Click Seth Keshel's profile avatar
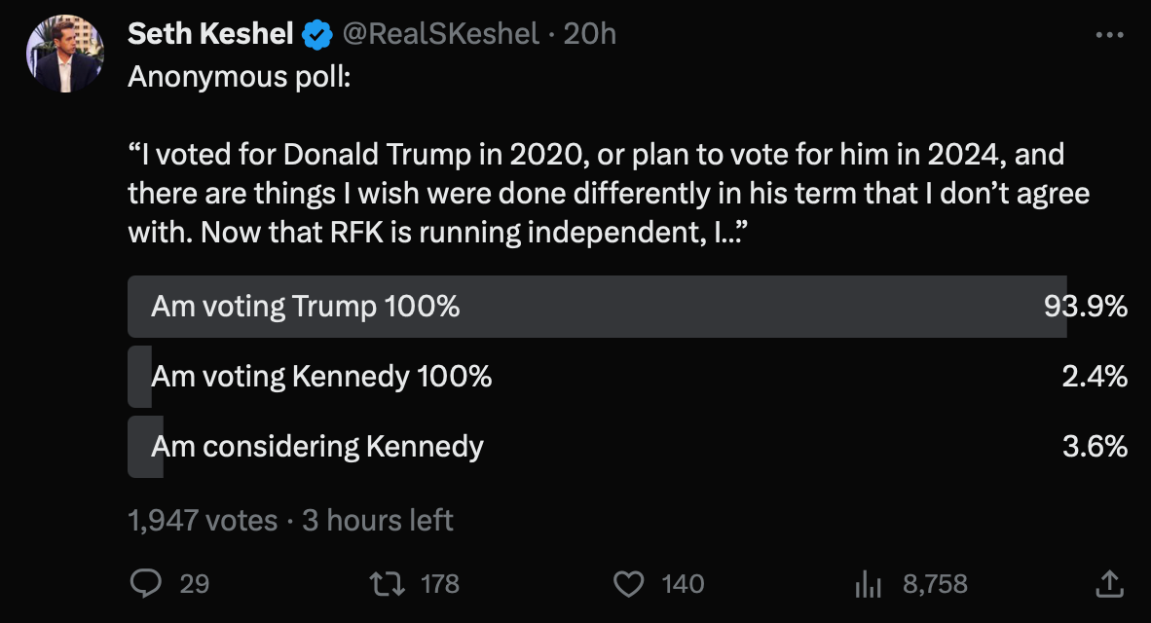This screenshot has width=1151, height=623. coord(65,53)
